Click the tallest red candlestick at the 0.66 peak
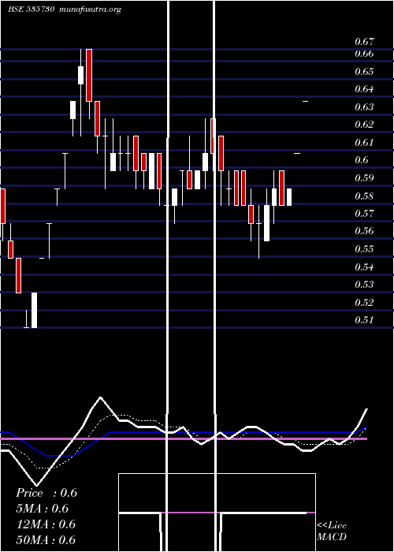The image size is (394, 552). pos(89,76)
